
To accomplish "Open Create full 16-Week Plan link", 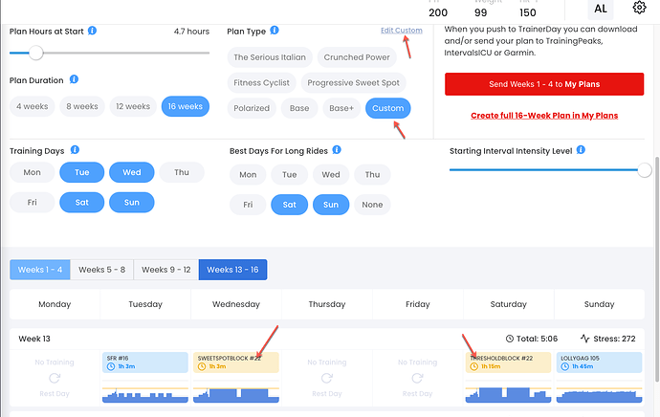I will (x=544, y=116).
